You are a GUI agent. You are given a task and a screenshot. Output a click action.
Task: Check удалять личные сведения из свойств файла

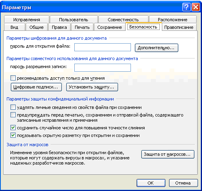coord(13,107)
